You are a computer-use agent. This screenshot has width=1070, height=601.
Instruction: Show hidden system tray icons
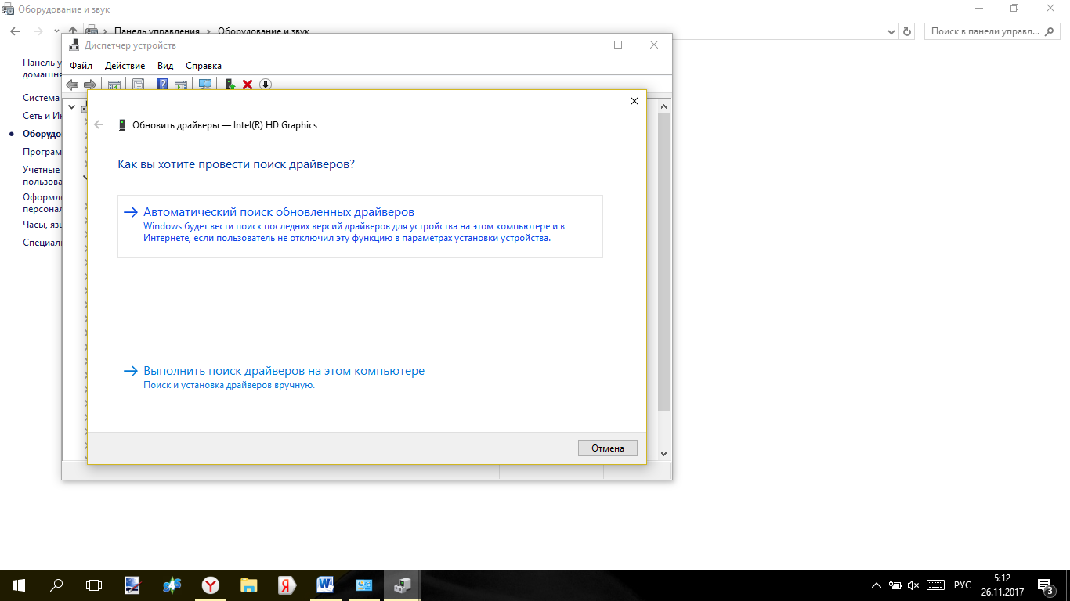(x=876, y=585)
